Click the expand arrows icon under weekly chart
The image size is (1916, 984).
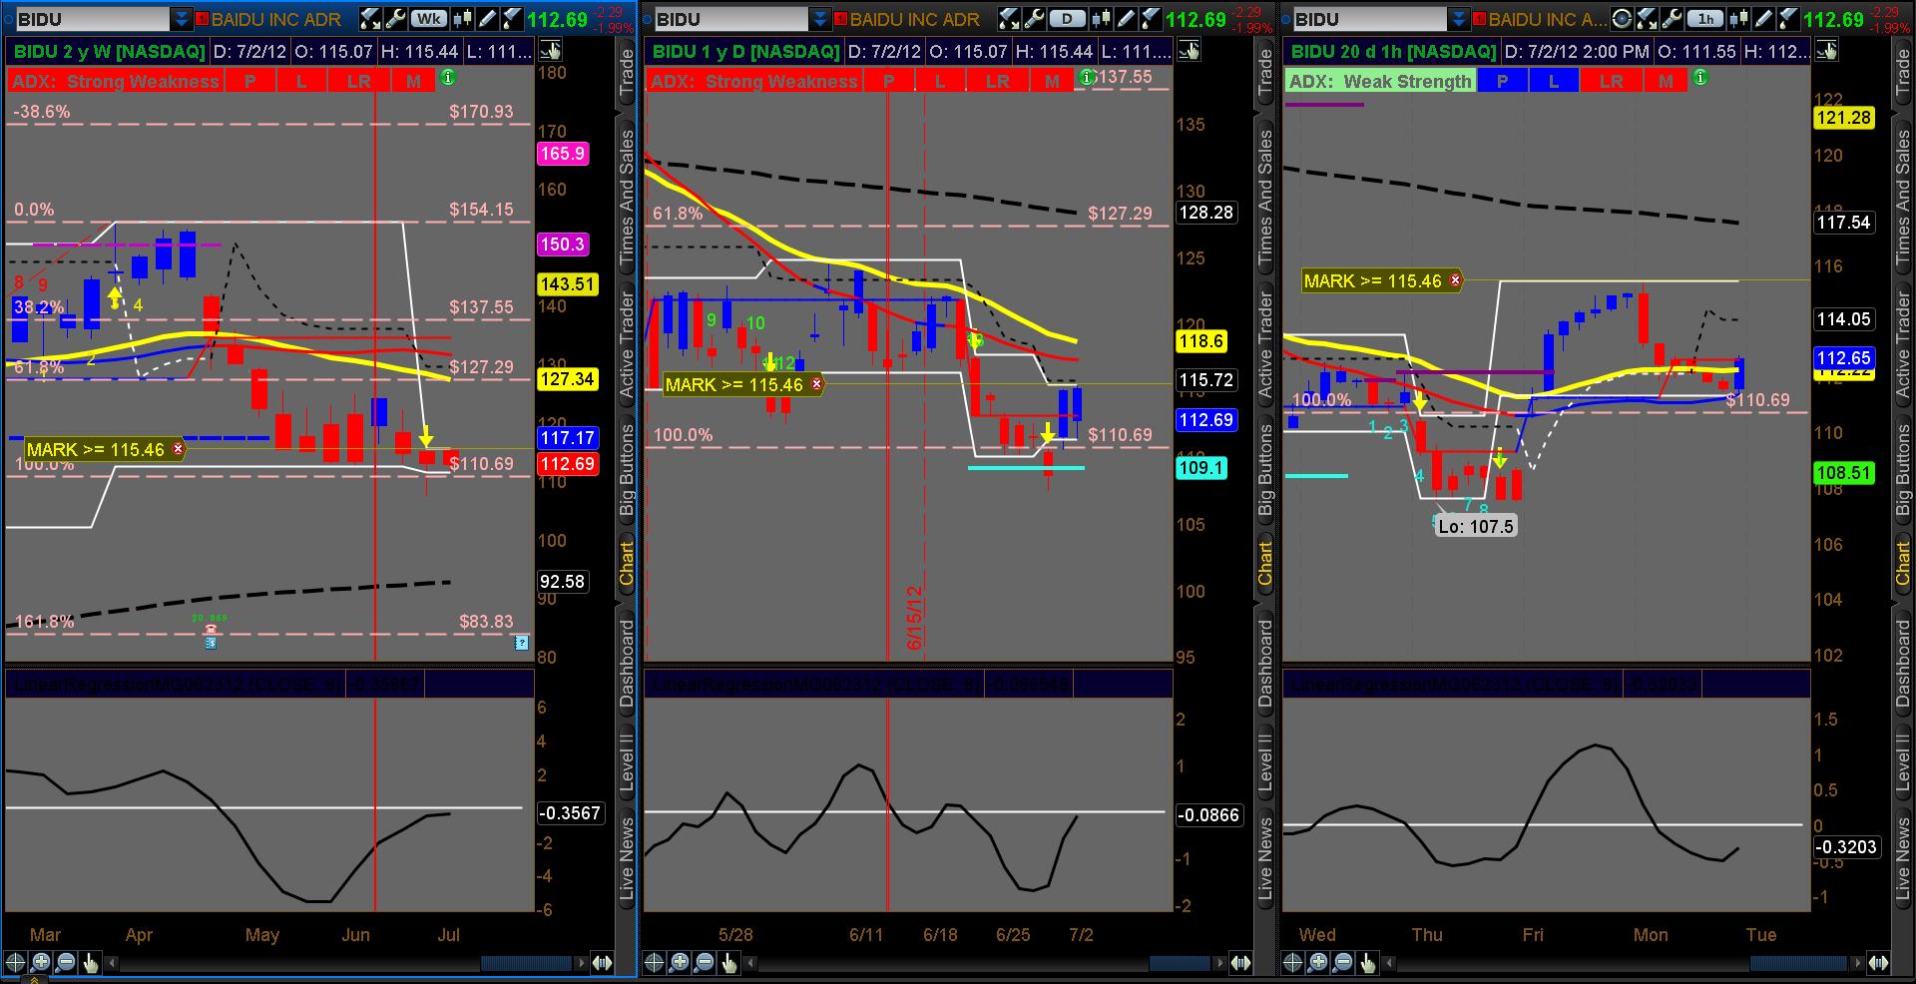pyautogui.click(x=602, y=963)
